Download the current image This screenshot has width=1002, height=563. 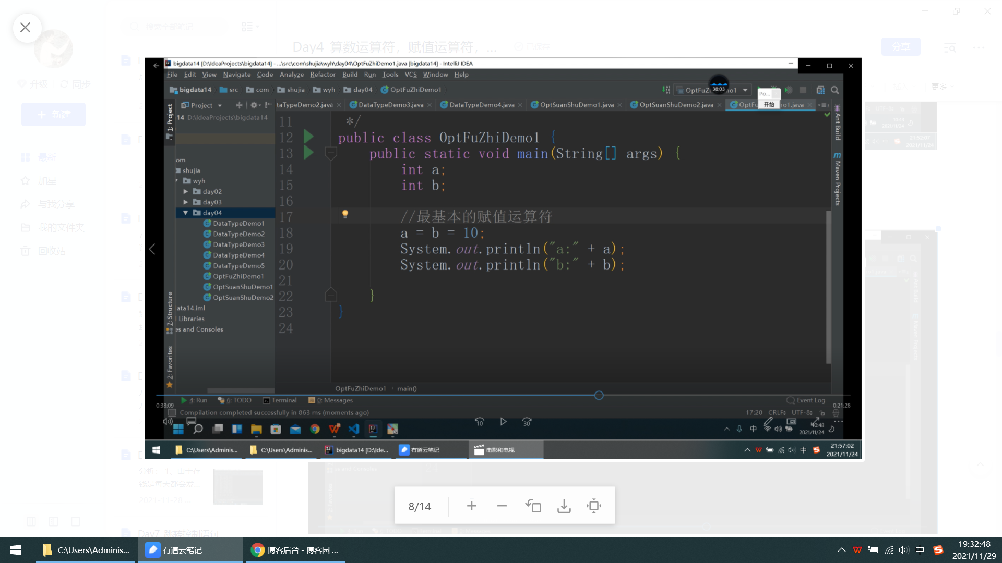564,506
